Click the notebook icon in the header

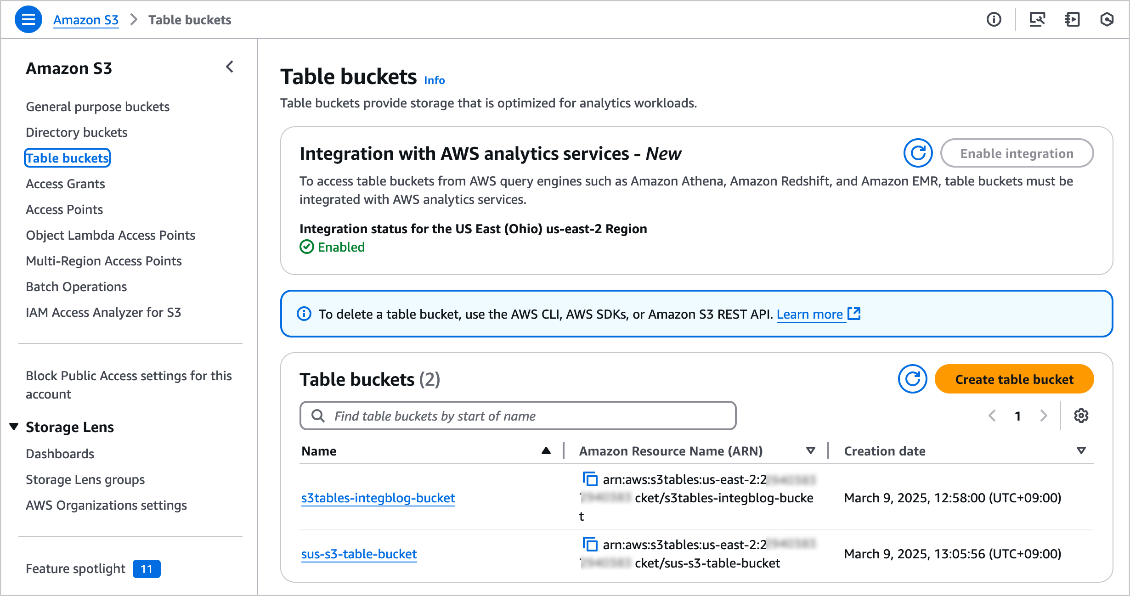tap(1072, 19)
